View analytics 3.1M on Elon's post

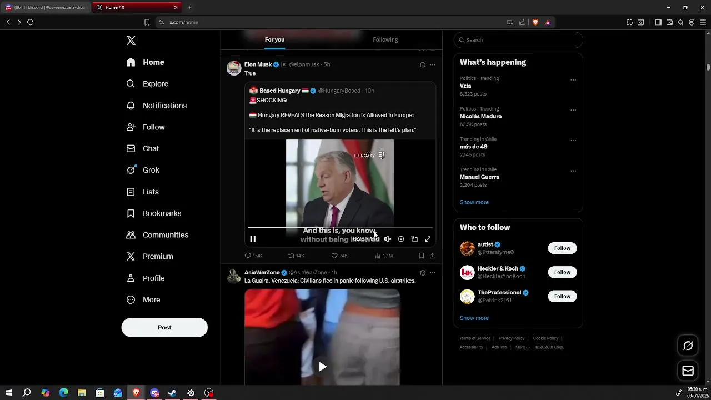click(384, 256)
